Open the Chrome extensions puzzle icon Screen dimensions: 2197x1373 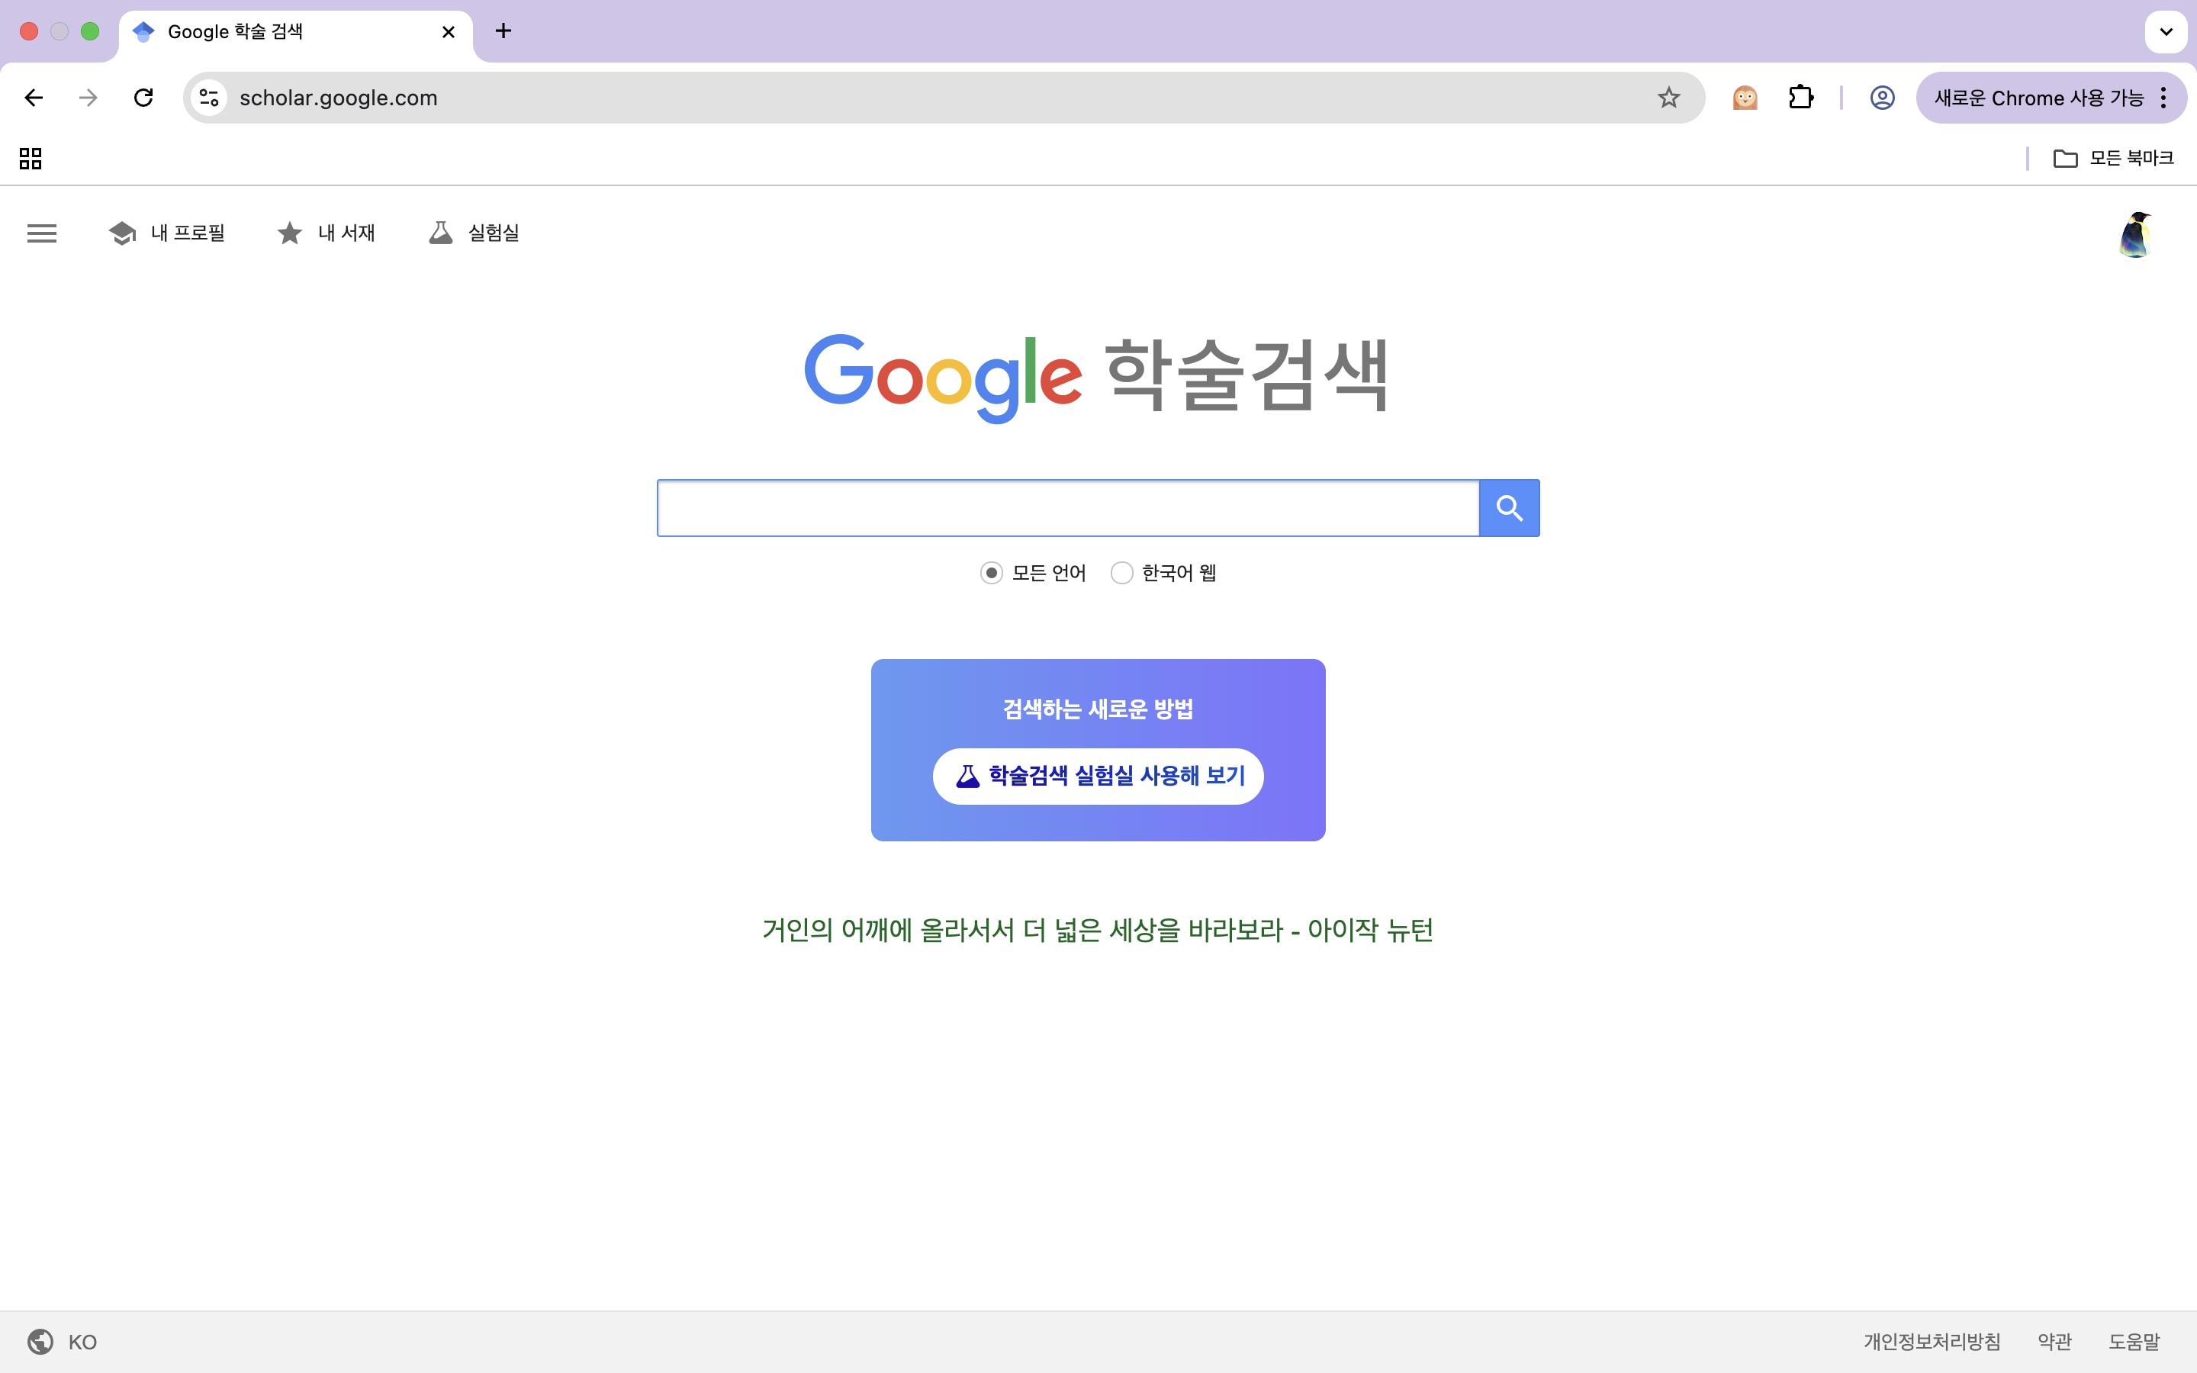pos(1800,97)
